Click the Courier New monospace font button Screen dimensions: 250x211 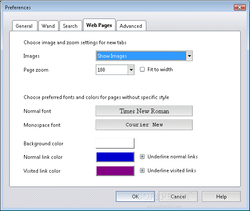(x=144, y=125)
